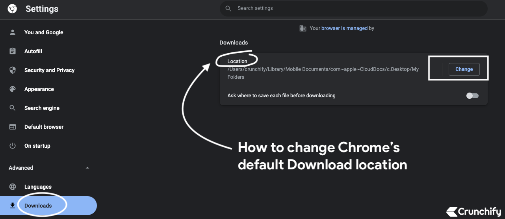Click the Location label
The image size is (505, 219).
[x=237, y=61]
